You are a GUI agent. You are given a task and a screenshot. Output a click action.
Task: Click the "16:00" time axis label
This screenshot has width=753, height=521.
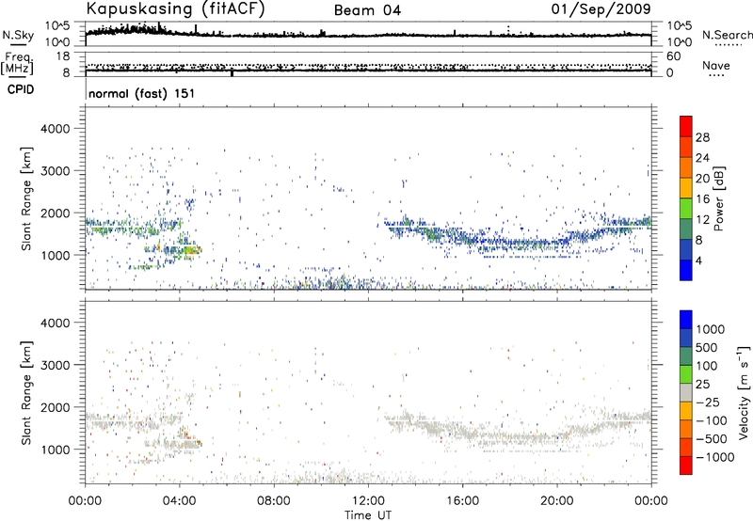coord(462,501)
